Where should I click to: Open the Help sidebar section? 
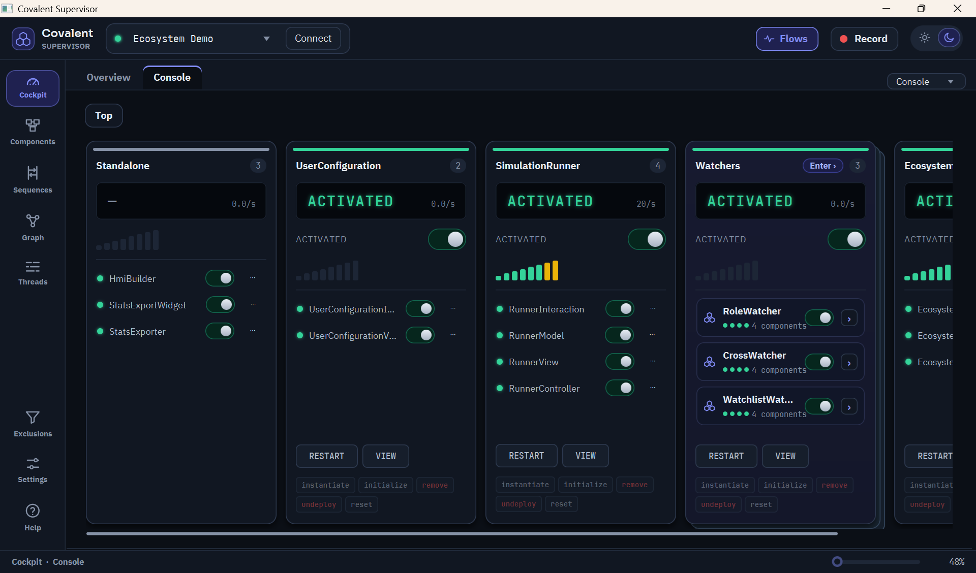(33, 518)
